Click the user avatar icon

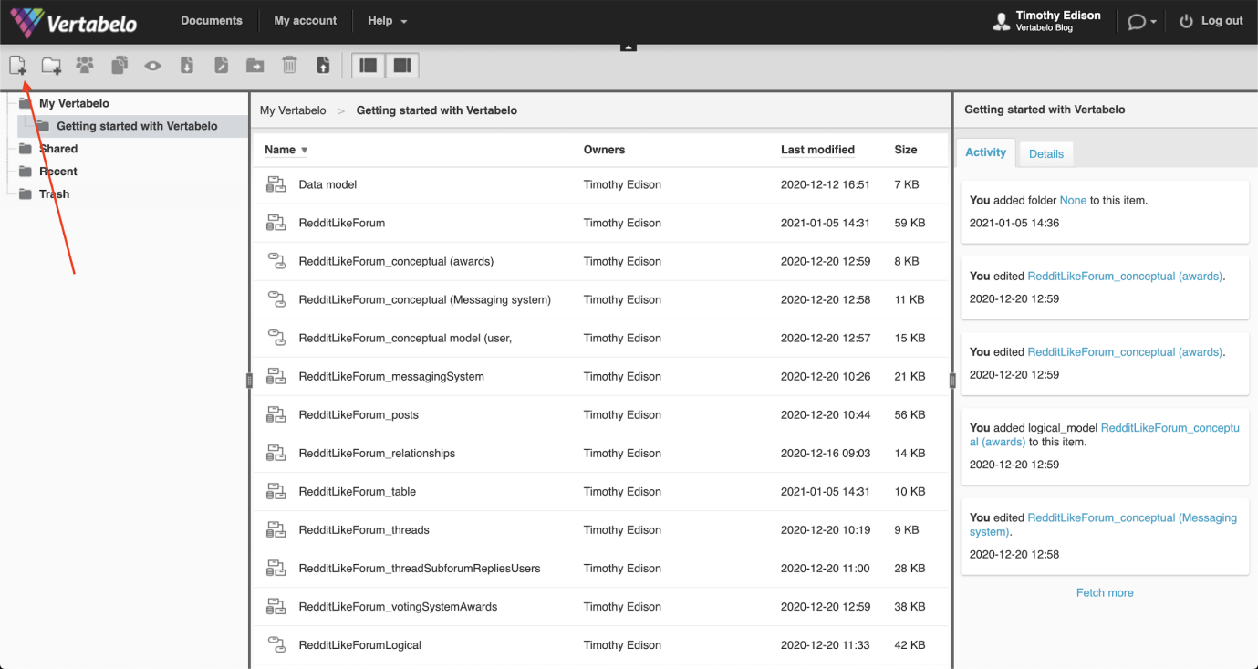tap(1002, 21)
